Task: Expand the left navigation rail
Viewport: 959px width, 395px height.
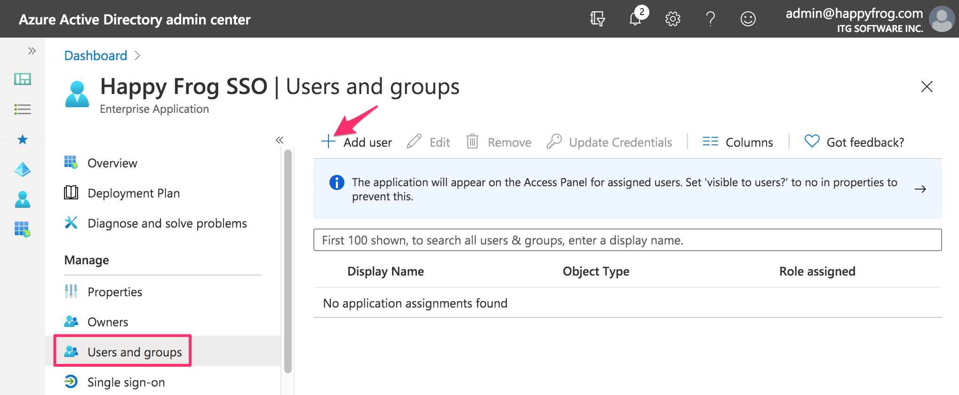Action: tap(32, 51)
